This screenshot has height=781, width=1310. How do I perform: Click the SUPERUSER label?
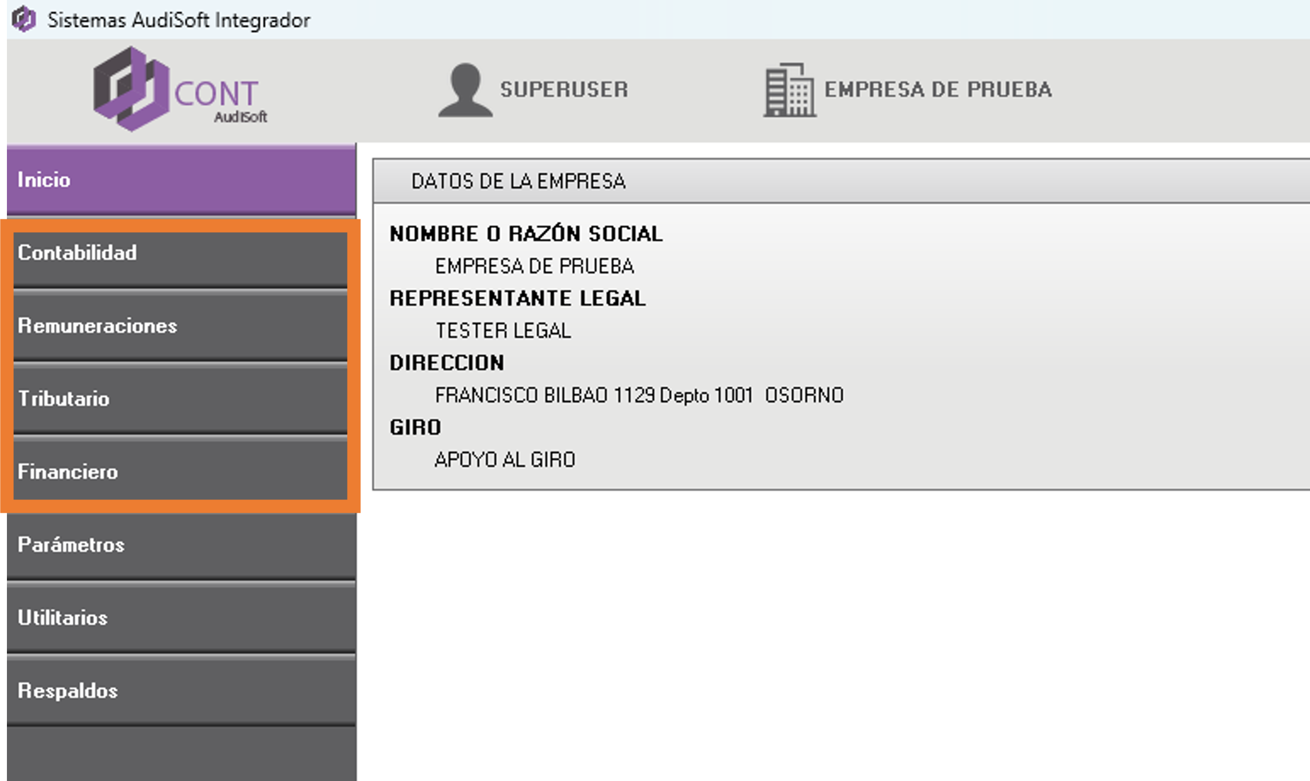564,89
